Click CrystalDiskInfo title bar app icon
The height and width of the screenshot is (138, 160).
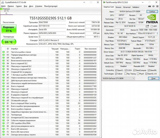[x=3, y=2]
